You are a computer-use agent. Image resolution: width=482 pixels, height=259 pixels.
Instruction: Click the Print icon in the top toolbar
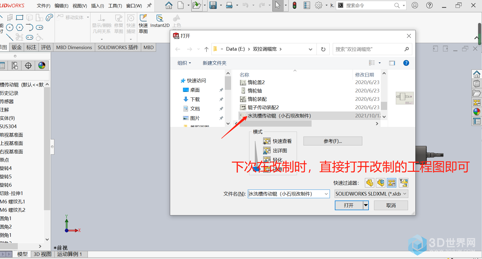tap(229, 5)
